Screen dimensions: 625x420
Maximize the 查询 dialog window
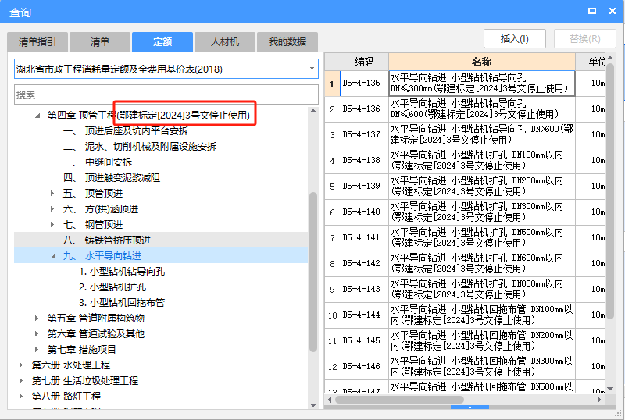click(x=592, y=11)
